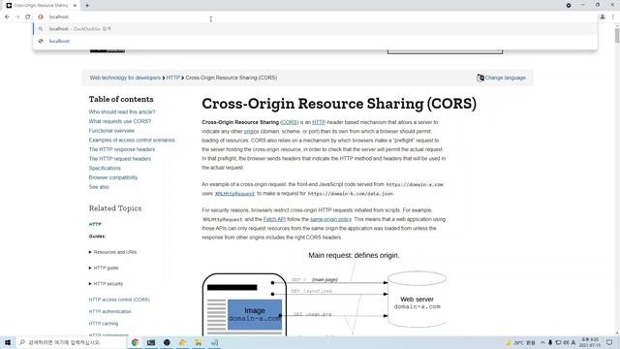Open the fifth pinned taskbar app

pos(198,342)
